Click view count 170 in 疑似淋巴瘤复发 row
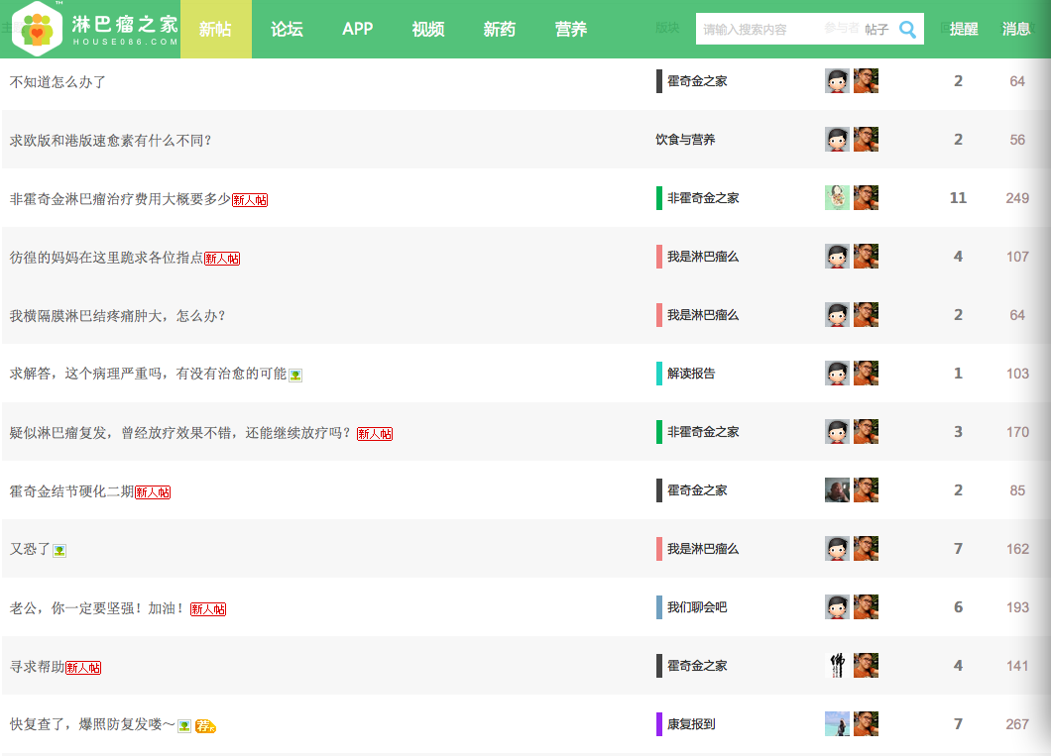The image size is (1051, 756). 1017,432
